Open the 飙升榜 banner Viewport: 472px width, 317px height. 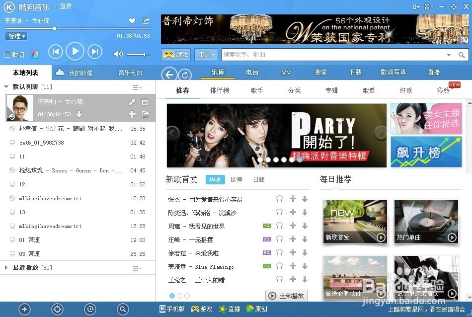point(426,152)
